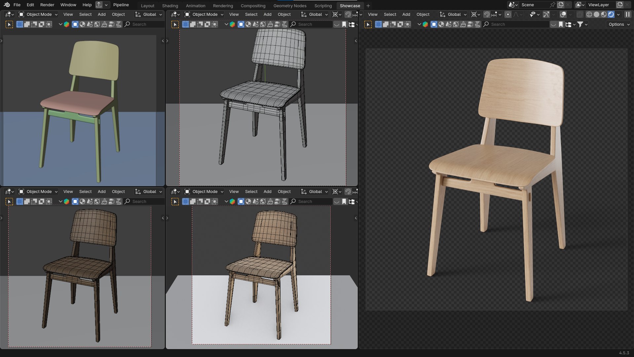Open Global orientation dropdown in bottom-left viewport
Screen dimensions: 634x357
(x=149, y=192)
